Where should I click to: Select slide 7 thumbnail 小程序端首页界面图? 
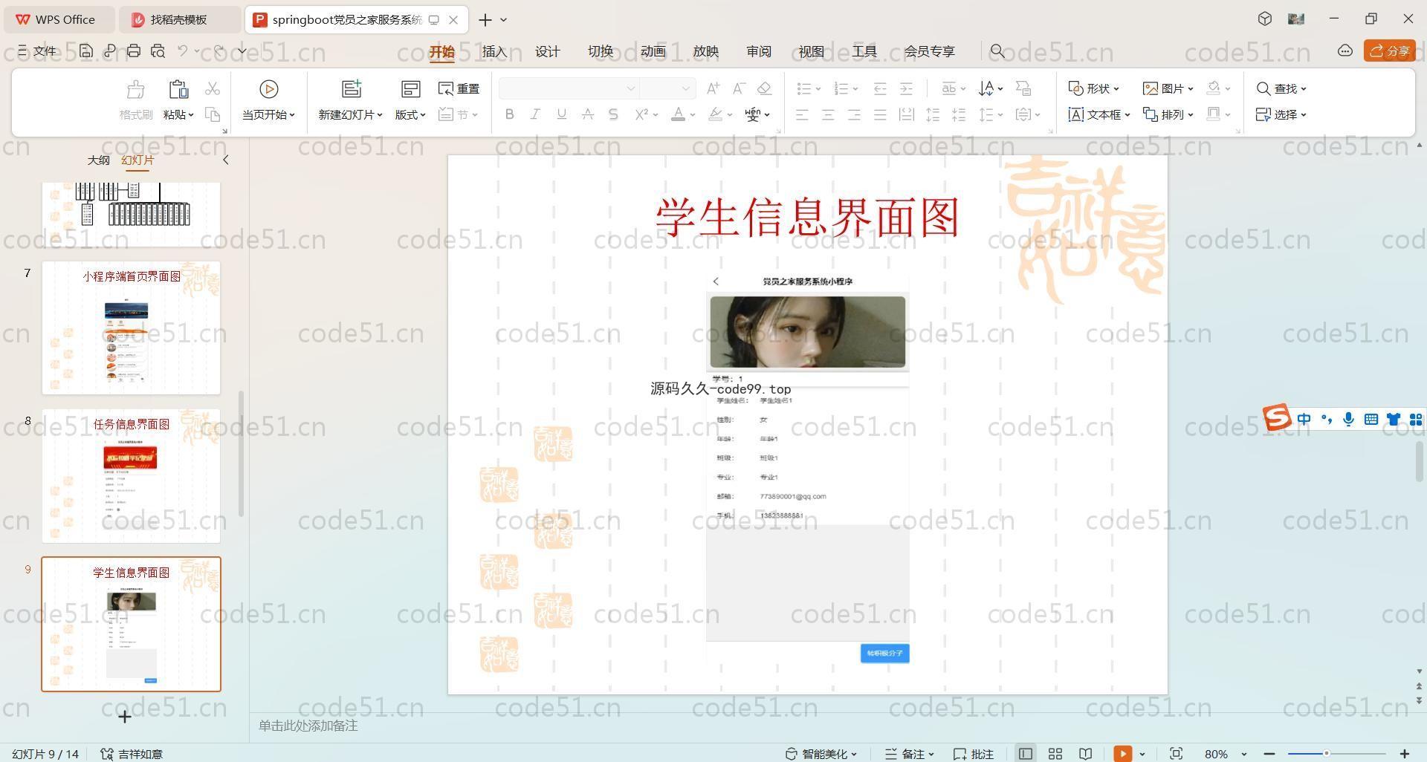coord(131,328)
